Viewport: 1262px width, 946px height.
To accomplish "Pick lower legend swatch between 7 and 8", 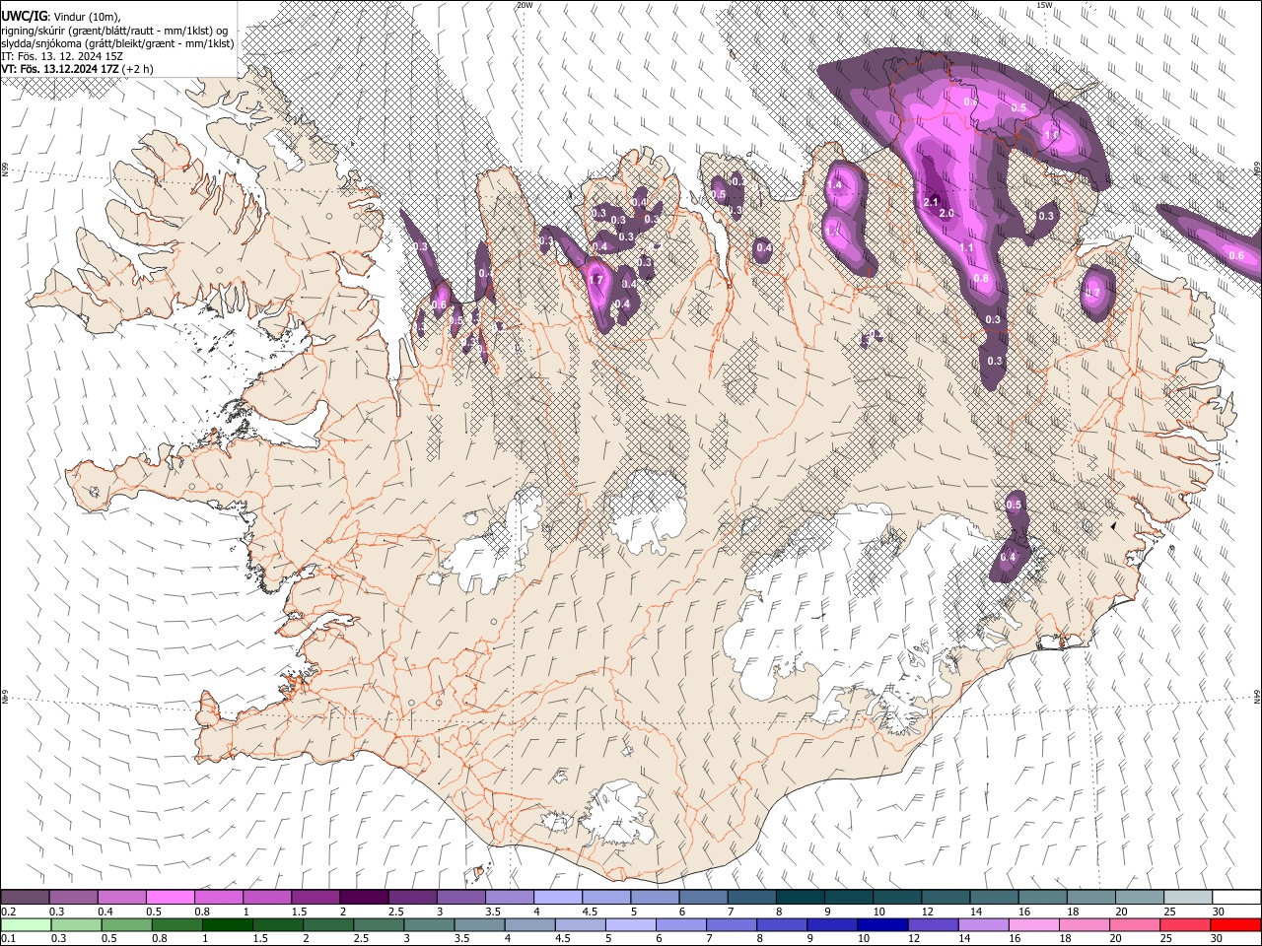I will coord(733,925).
